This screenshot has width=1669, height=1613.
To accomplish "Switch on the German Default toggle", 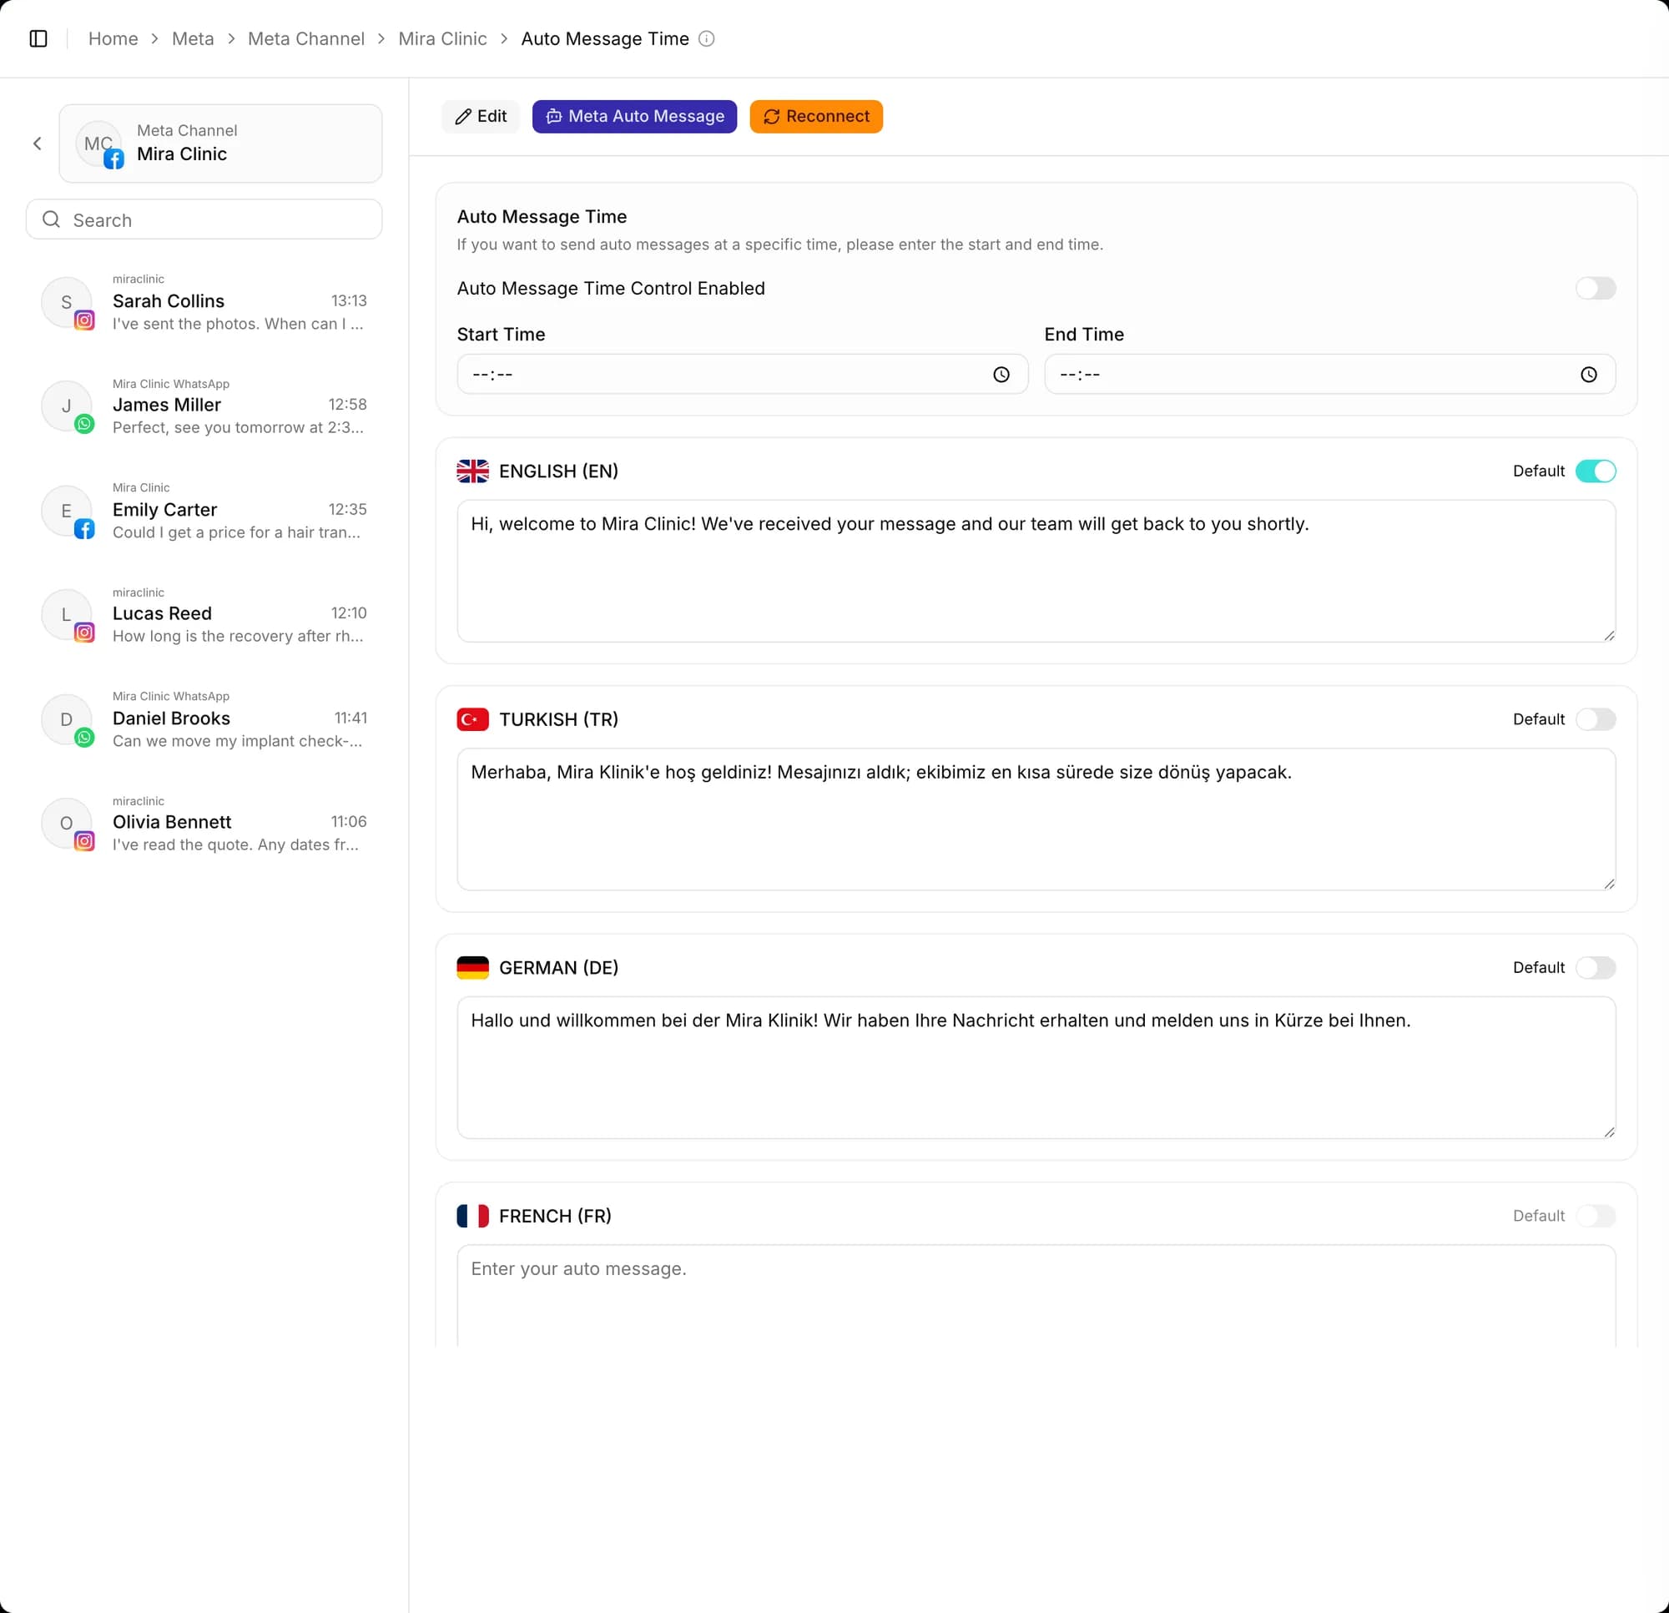I will (1595, 967).
